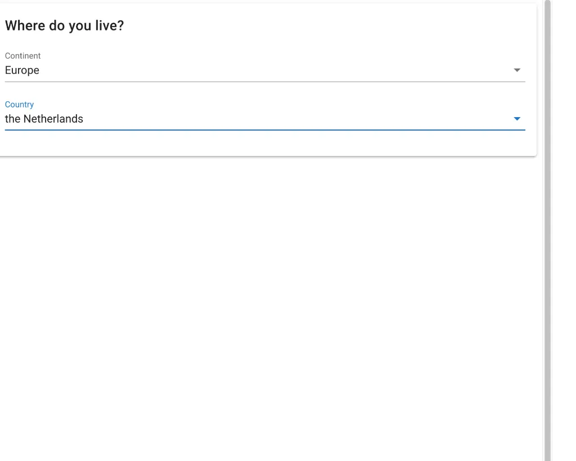Screen dimensions: 576x461
Task: Expand the Country dropdown arrow
Action: click(x=517, y=119)
